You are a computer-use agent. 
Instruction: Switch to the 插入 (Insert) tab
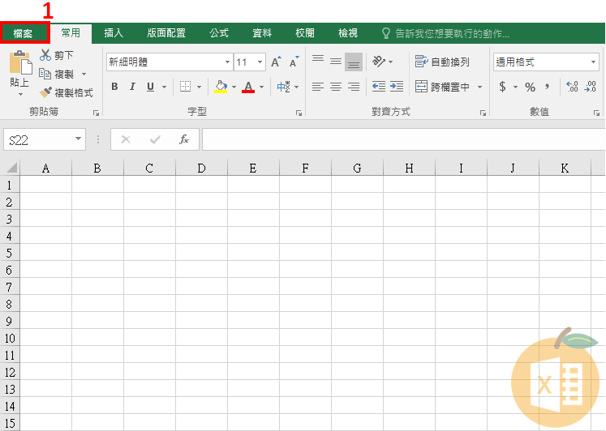[x=114, y=33]
